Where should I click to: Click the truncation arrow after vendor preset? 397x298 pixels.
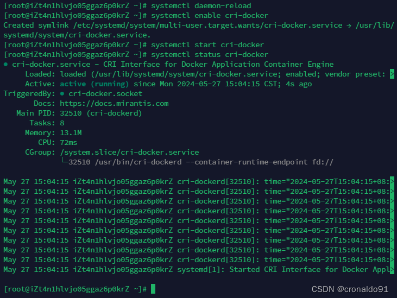[x=392, y=74]
